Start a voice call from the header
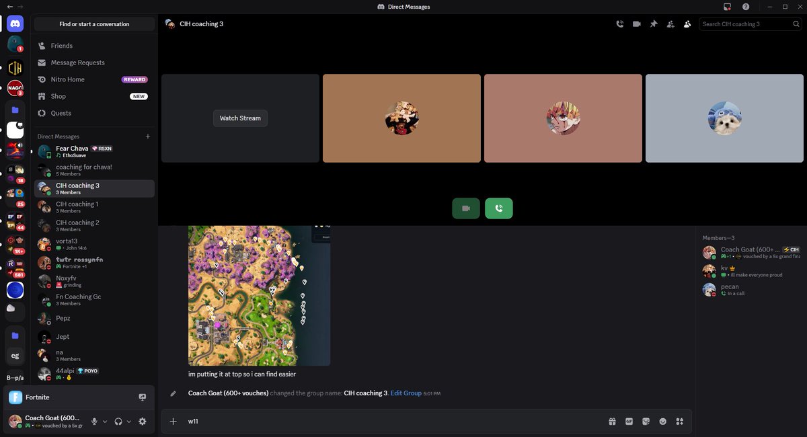Screen dimensions: 807x437 point(619,24)
